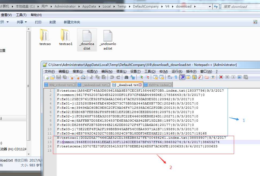This screenshot has height=176, width=260.
Task: Change the Explorer view with view icon
Action: [255, 22]
